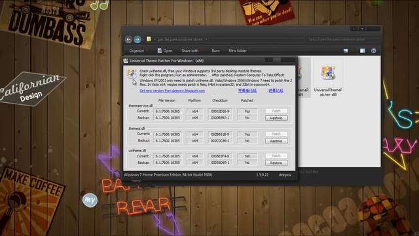Click the Patch button for uxtheme.dll

(276, 156)
